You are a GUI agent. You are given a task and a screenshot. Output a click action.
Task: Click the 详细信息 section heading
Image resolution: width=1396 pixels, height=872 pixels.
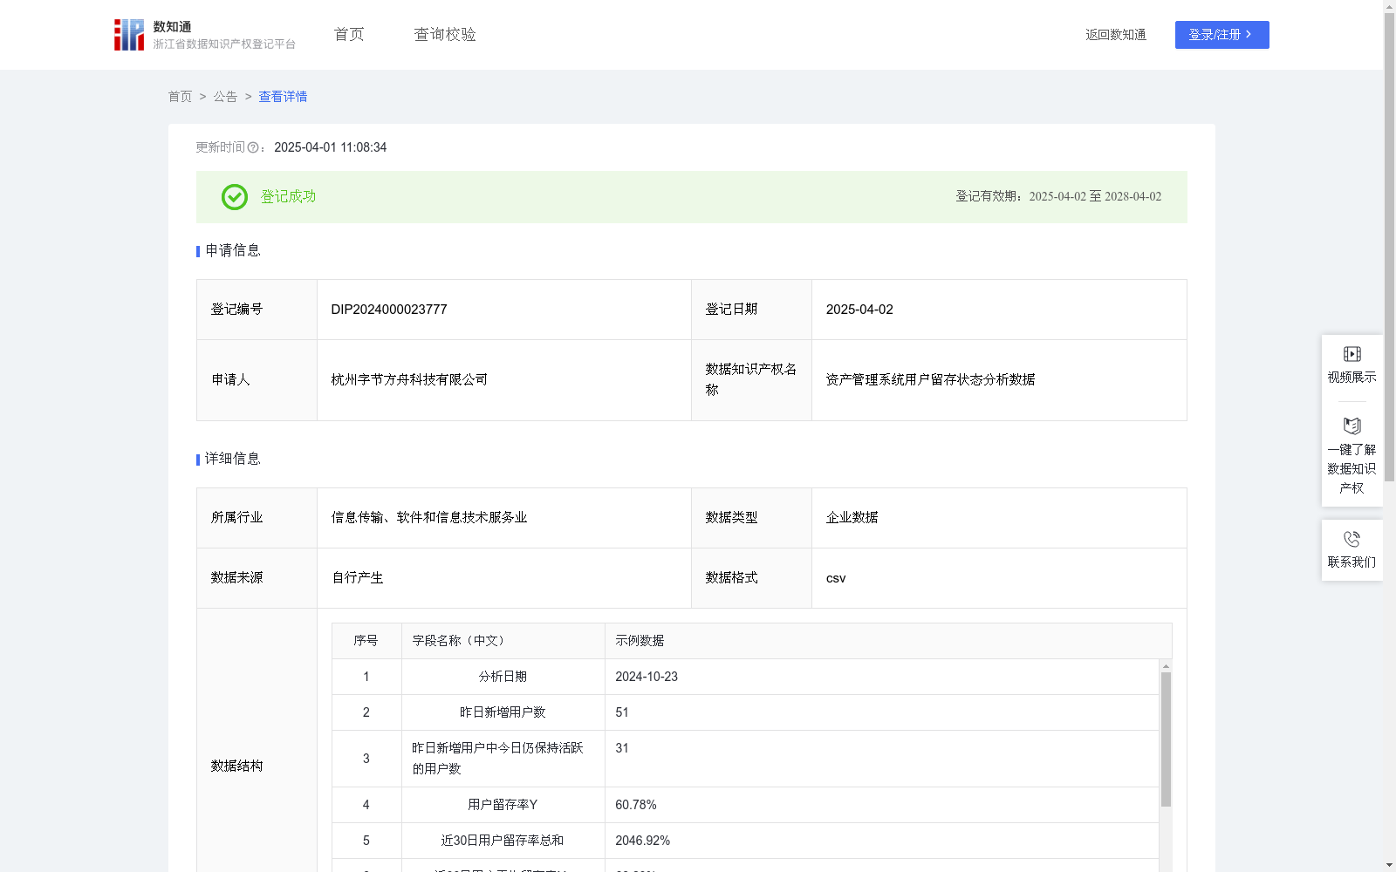[233, 459]
